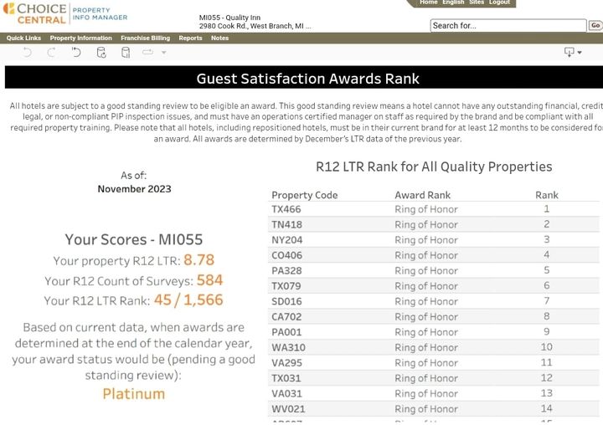
Task: Select the WA310 property code
Action: [288, 348]
